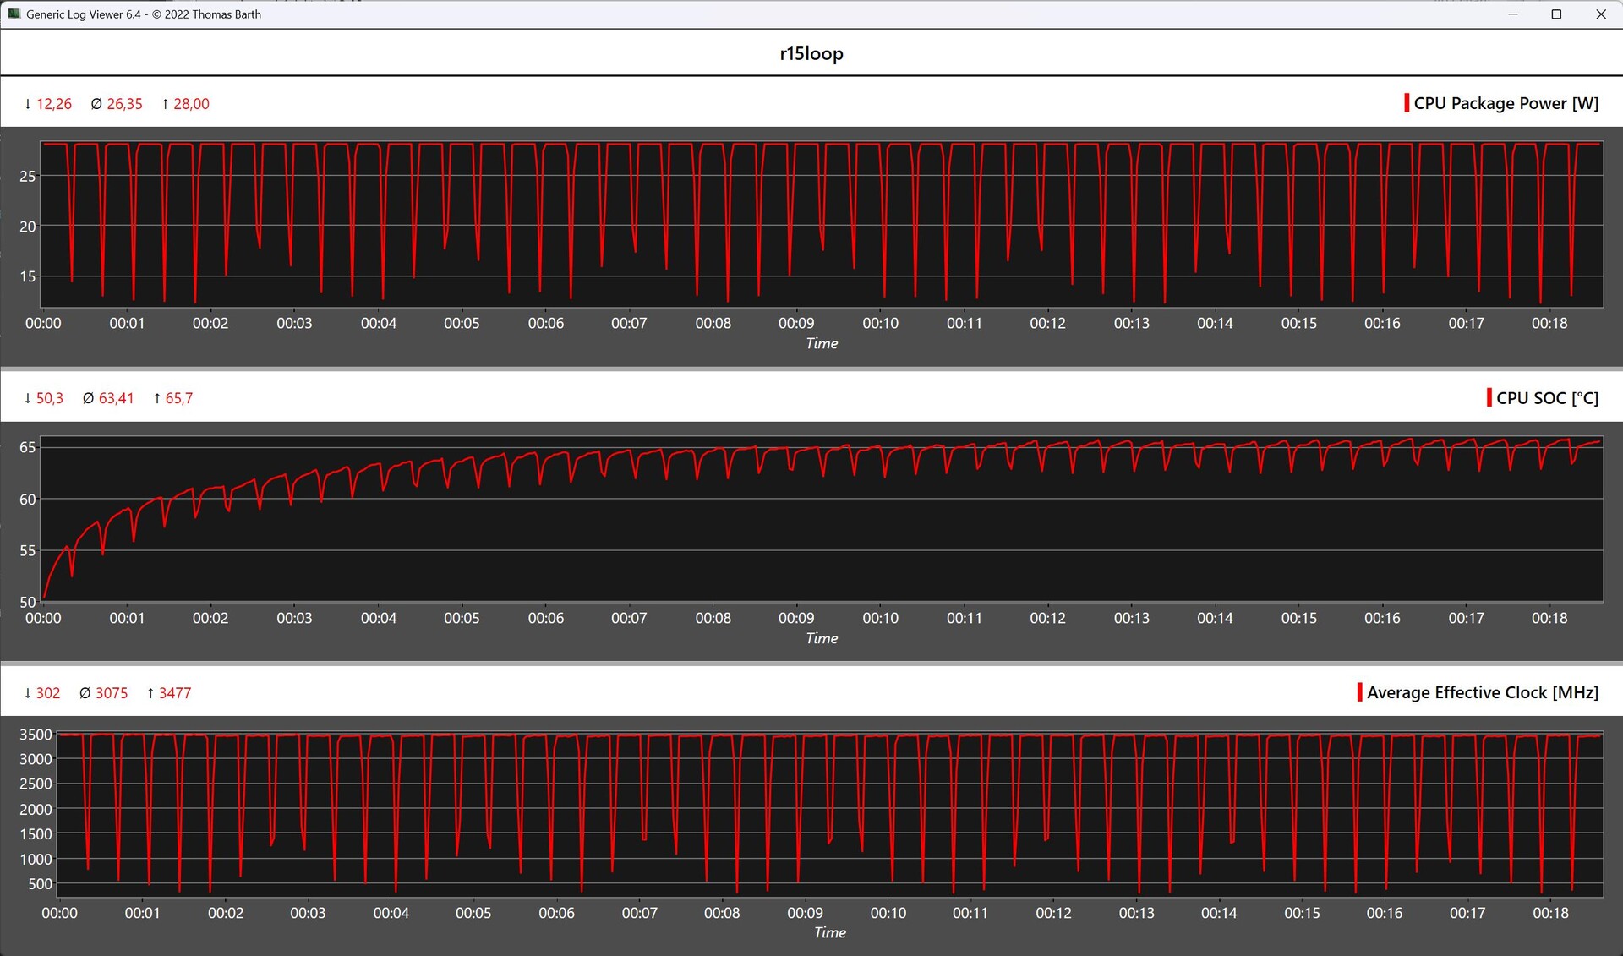Click 00:05 tick on CPU SOC time axis

(462, 618)
